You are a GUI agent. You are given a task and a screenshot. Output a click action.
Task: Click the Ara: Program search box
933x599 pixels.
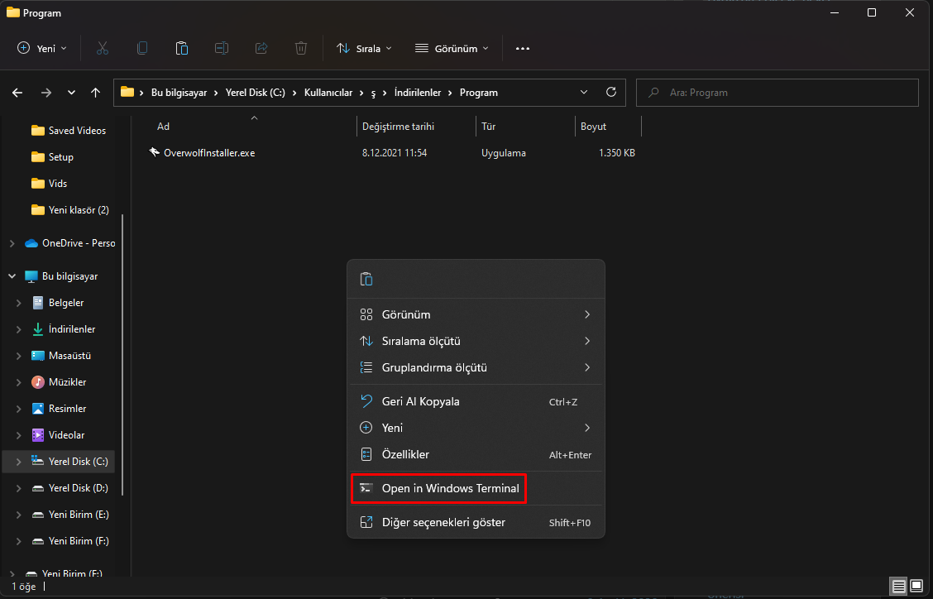[x=777, y=93]
